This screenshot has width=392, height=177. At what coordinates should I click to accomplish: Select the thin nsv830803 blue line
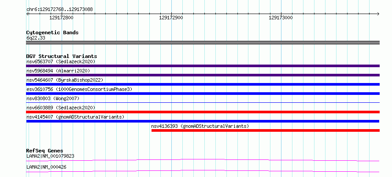203,102
